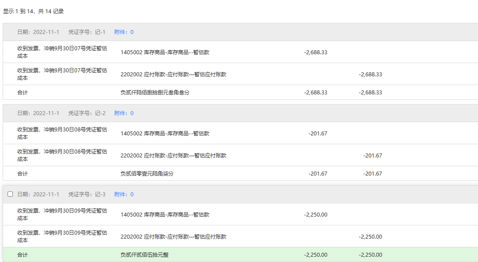Click the 07号凭证 summary on the 库存商品 row
This screenshot has height=262, width=478.
pyautogui.click(x=62, y=52)
